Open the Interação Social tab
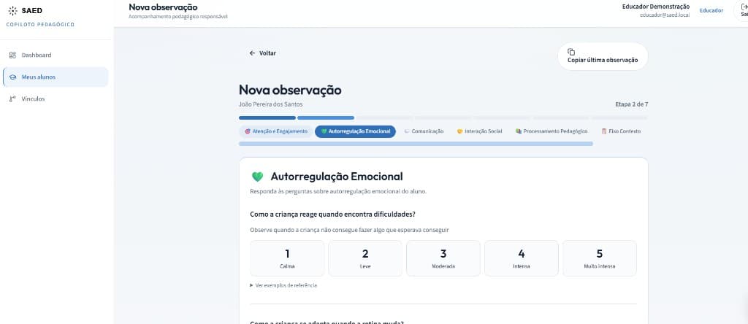This screenshot has height=324, width=748. click(479, 131)
